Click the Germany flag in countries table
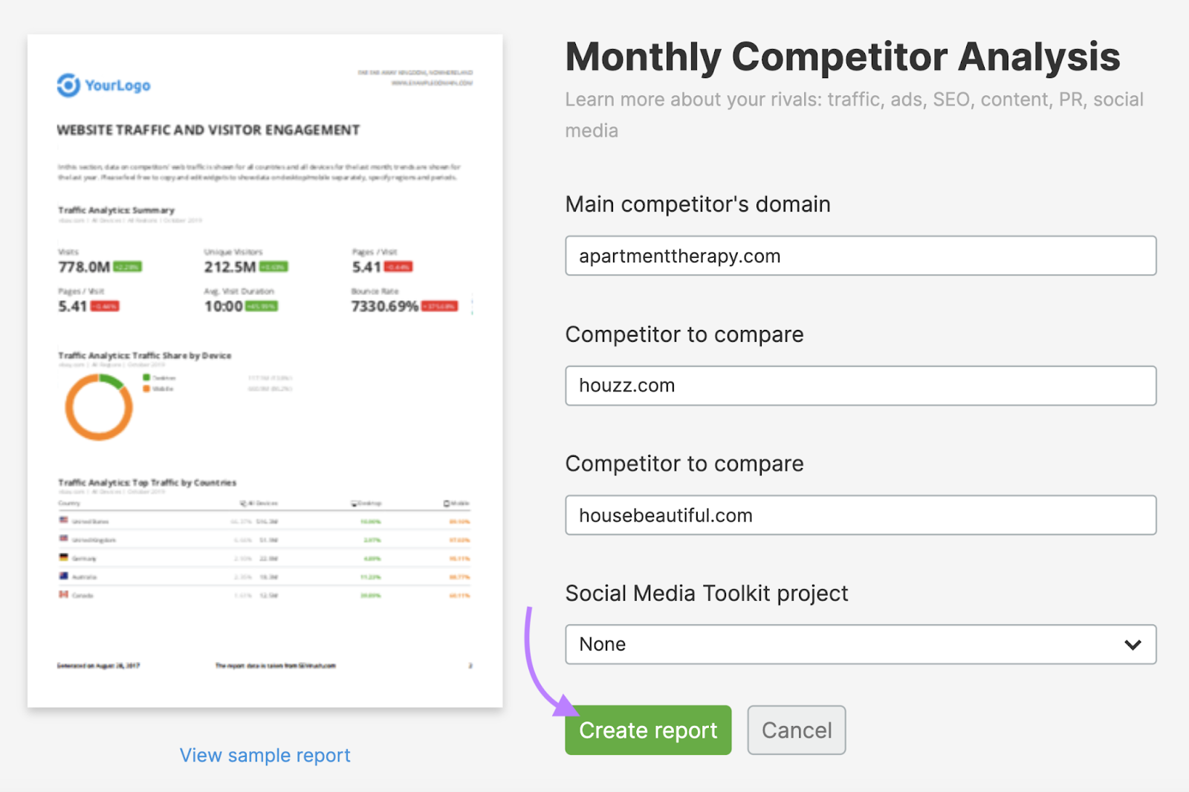 pyautogui.click(x=64, y=557)
